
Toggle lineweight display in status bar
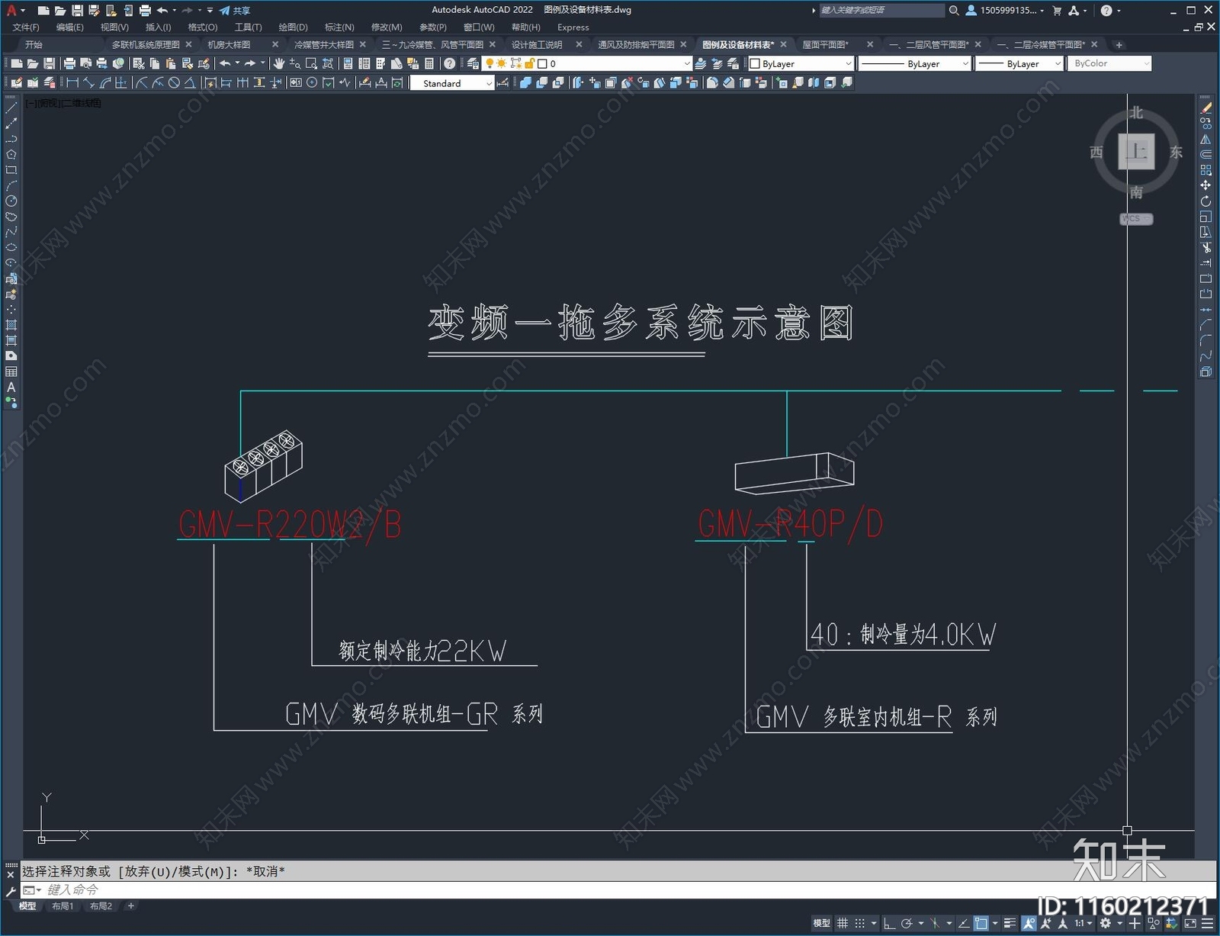coord(1010,923)
